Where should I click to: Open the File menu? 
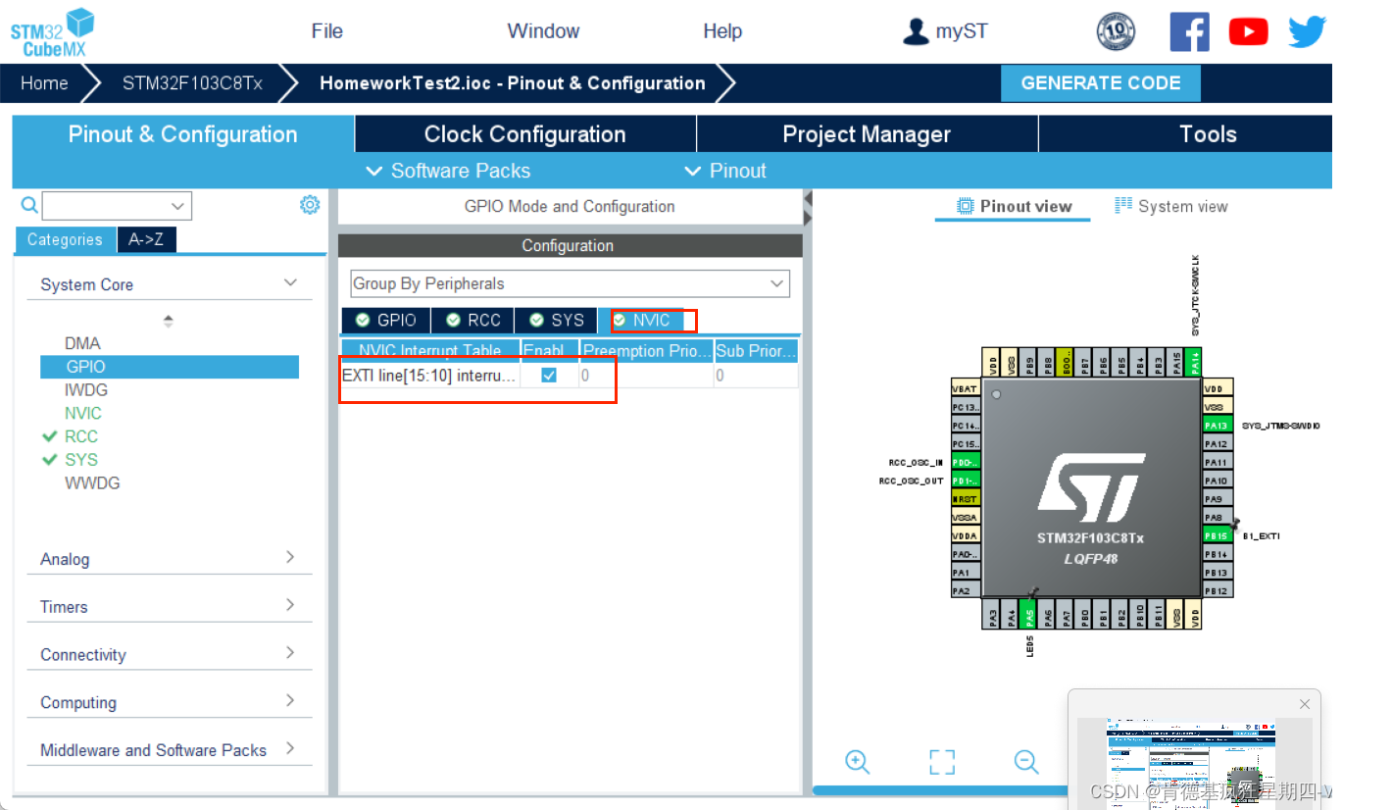point(327,31)
